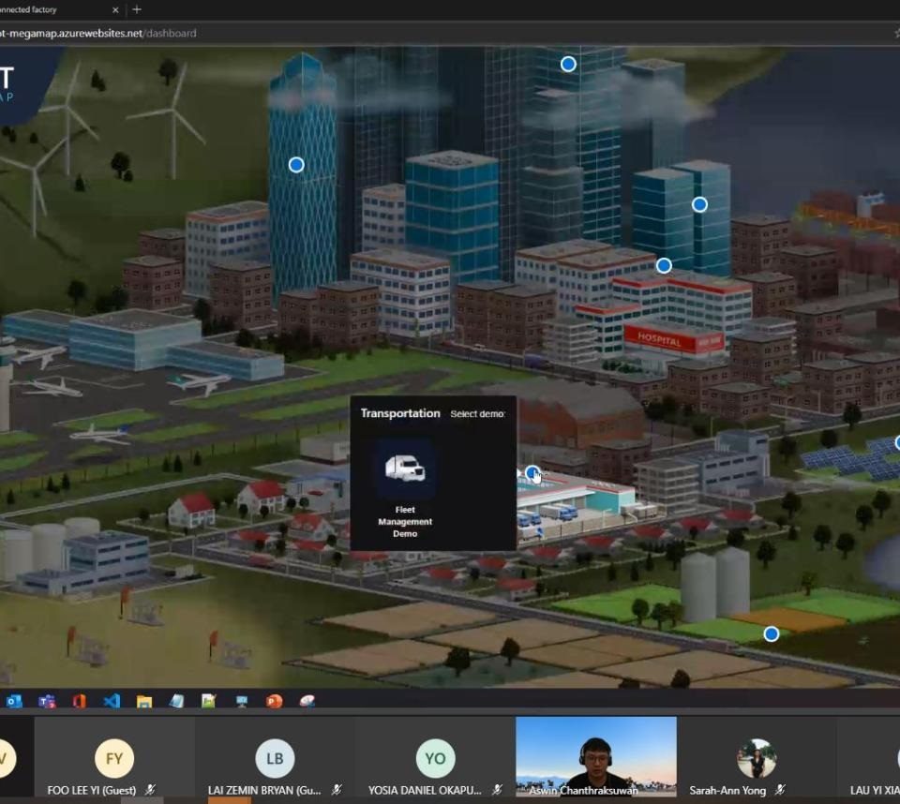The width and height of the screenshot is (900, 804).
Task: Select the hotspot on the lattice-patterned blue tower
Action: click(296, 165)
